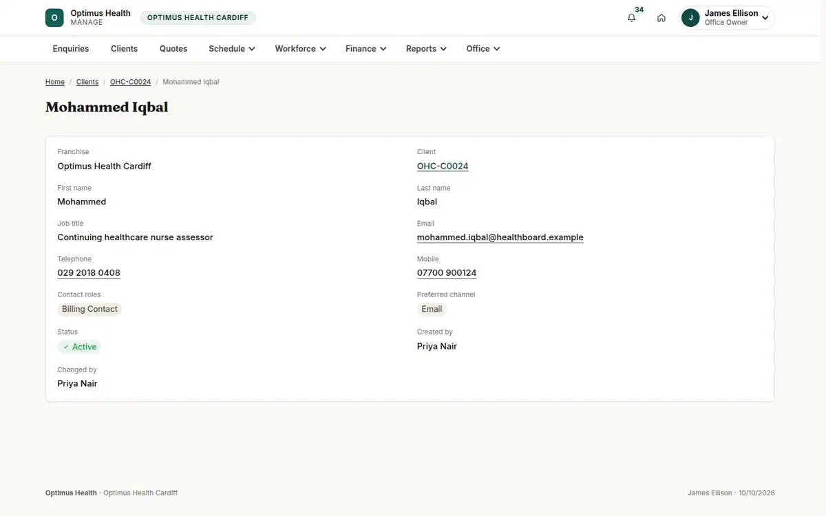
Task: Click the telephone number 029 2018 0408
Action: tap(89, 273)
